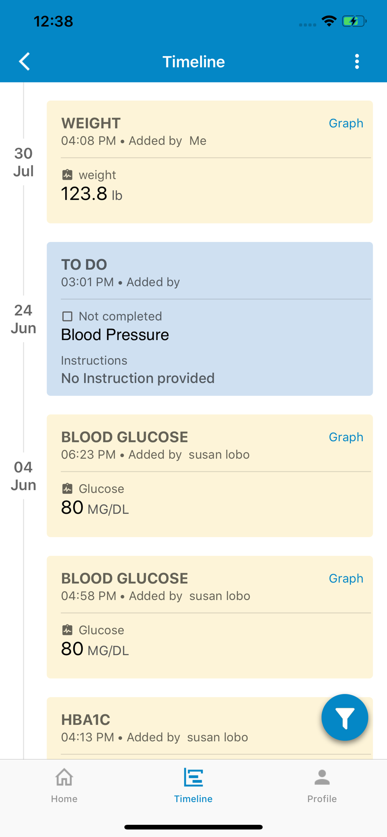Tap the 04:58 PM Glucose clipboard icon
Screen dimensions: 387x837
[67, 630]
